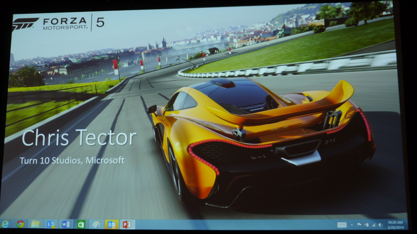The width and height of the screenshot is (417, 234).
Task: Select the PowerPoint taskbar icon
Action: point(127,225)
